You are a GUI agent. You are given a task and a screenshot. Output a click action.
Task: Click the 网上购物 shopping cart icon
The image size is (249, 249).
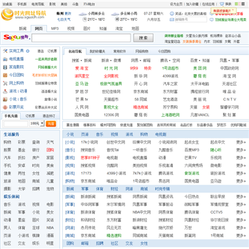[5, 83]
